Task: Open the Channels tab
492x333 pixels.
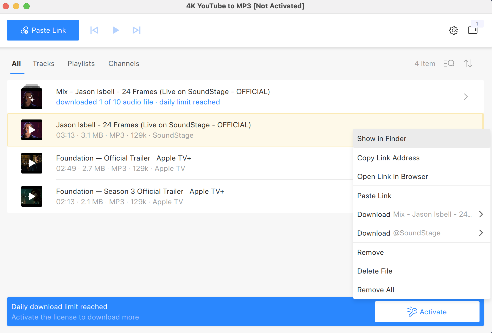Action: coord(124,64)
